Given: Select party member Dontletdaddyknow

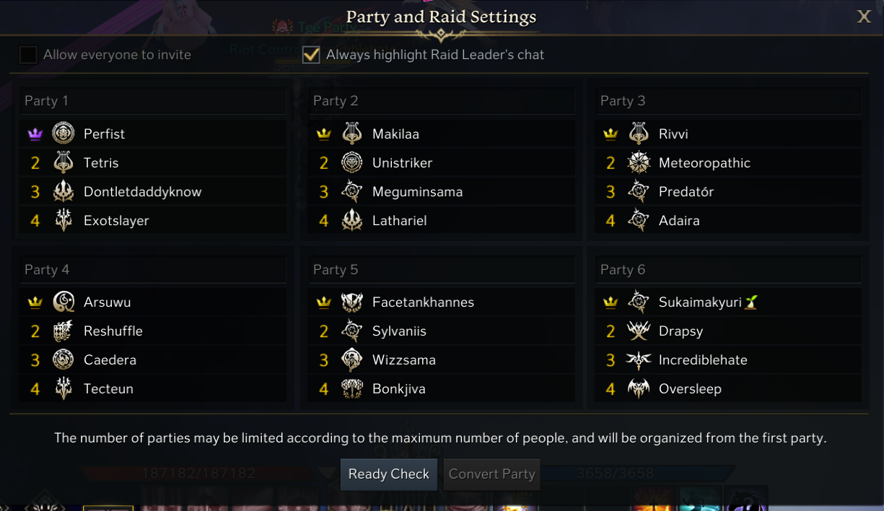Looking at the screenshot, I should (142, 191).
